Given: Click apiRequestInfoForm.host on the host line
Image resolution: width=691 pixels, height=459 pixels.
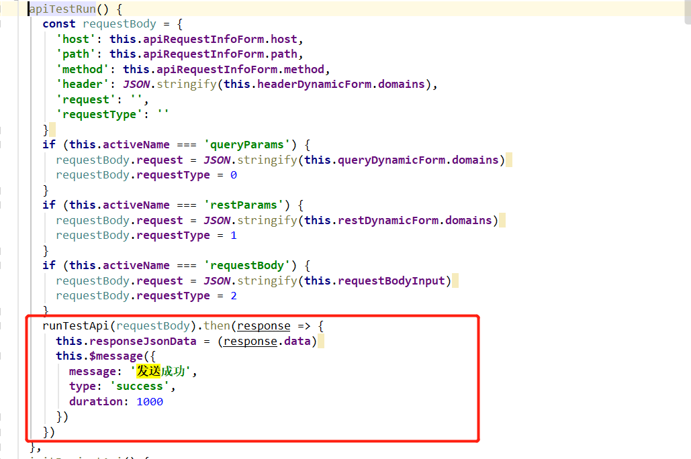Looking at the screenshot, I should pyautogui.click(x=220, y=39).
